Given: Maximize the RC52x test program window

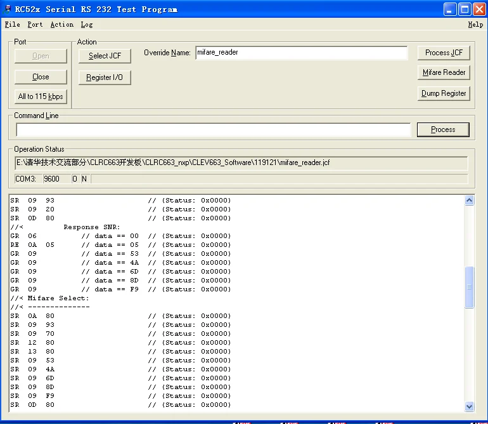Looking at the screenshot, I should coord(465,10).
